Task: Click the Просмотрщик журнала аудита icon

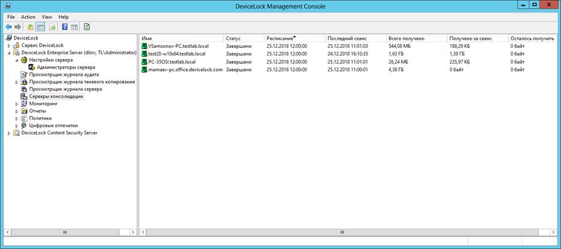Action: [25, 75]
